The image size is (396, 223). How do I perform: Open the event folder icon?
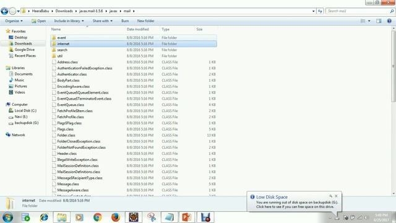pyautogui.click(x=54, y=38)
